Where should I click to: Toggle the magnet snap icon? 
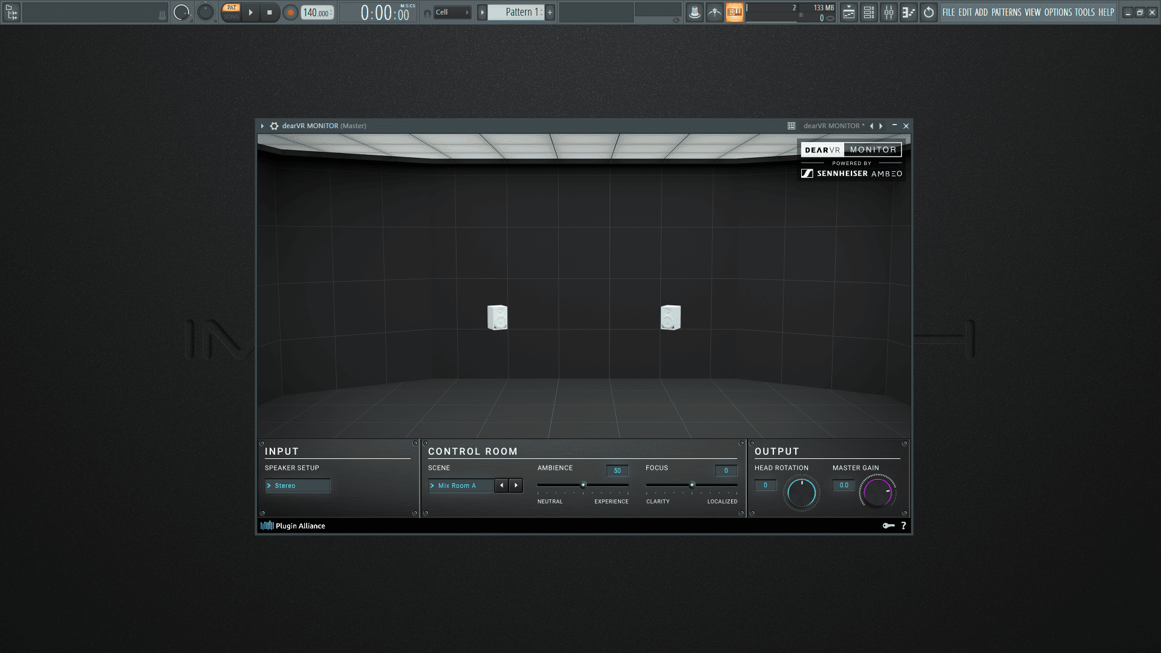coord(428,13)
